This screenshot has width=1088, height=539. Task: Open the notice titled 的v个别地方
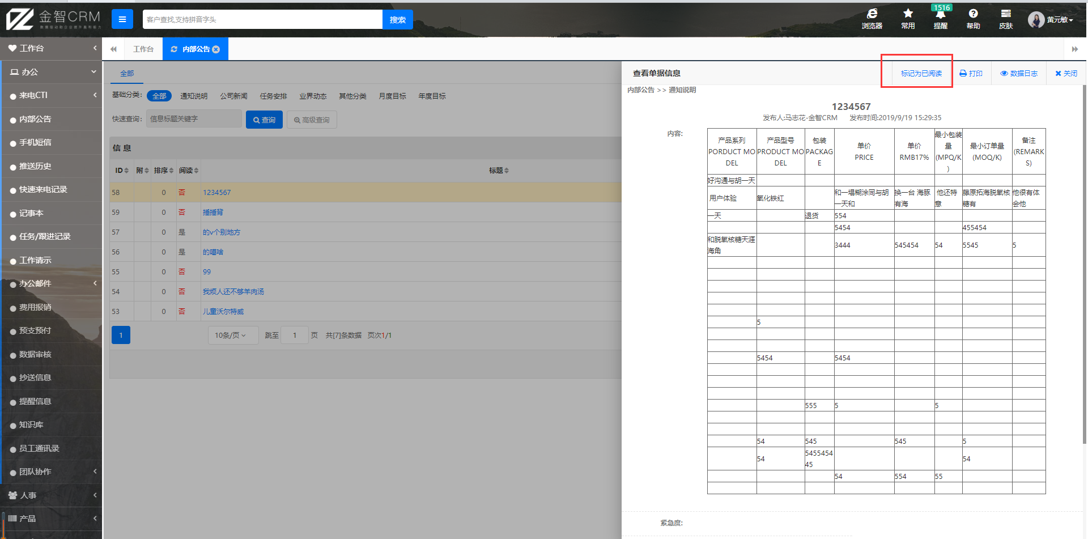click(222, 232)
